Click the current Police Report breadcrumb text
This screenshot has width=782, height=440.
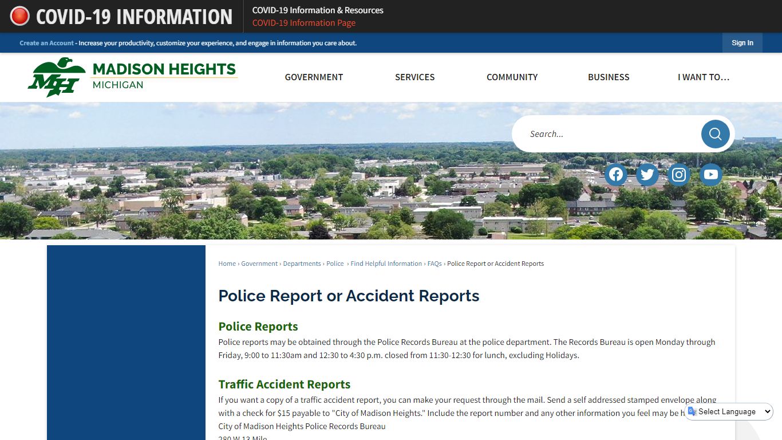point(495,264)
